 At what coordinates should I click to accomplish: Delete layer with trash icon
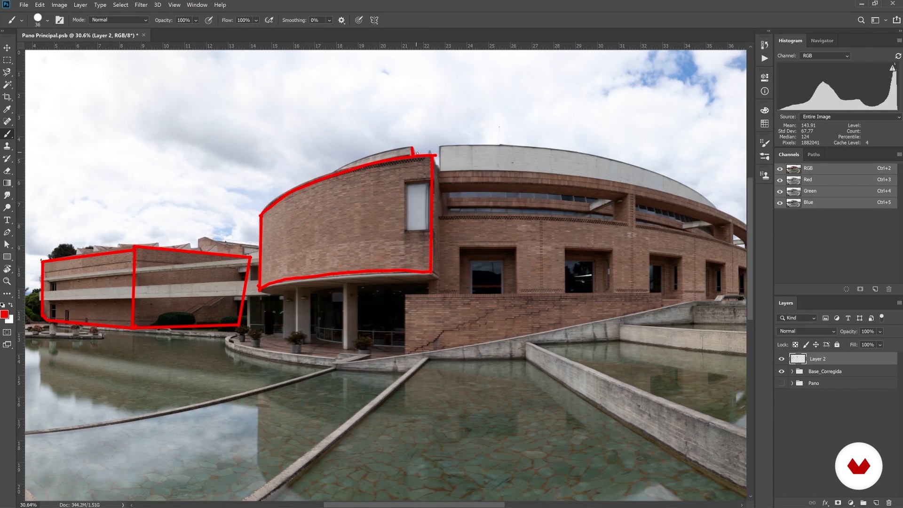point(889,503)
